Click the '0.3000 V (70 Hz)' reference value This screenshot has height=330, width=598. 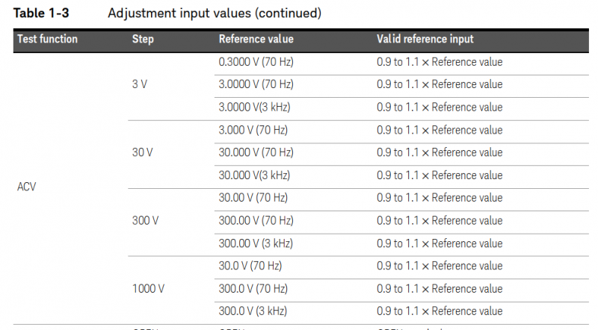(x=256, y=62)
